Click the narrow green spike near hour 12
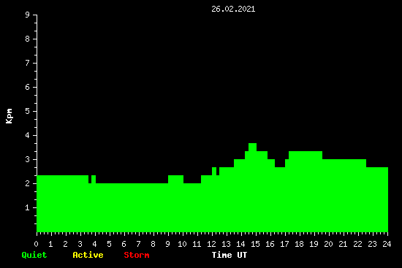Viewport: 402px width, 268px height. point(214,171)
